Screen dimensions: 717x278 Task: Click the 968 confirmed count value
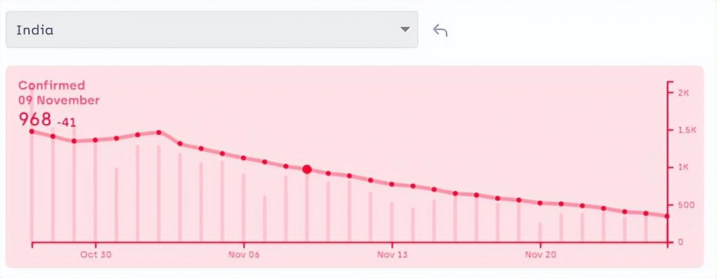[x=35, y=119]
